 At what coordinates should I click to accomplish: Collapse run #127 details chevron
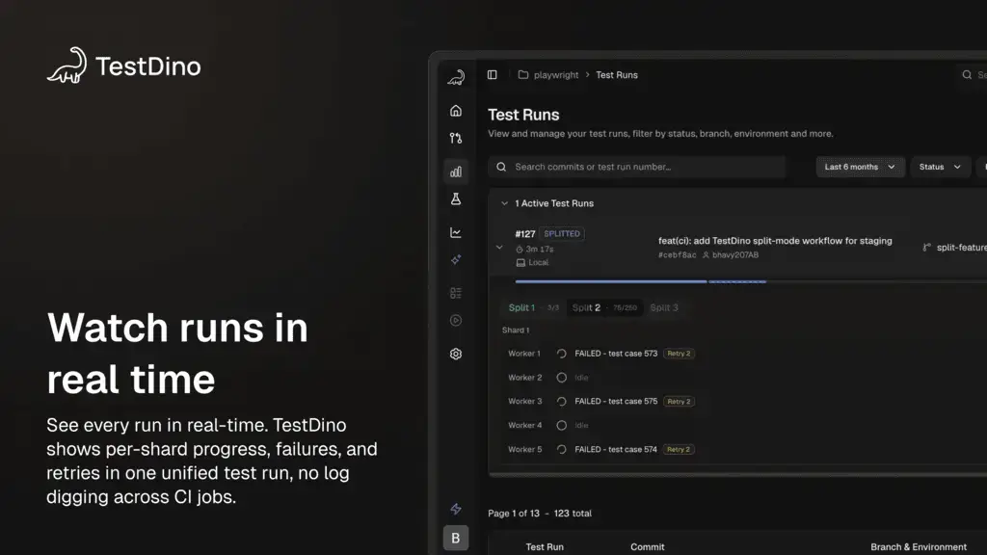499,248
